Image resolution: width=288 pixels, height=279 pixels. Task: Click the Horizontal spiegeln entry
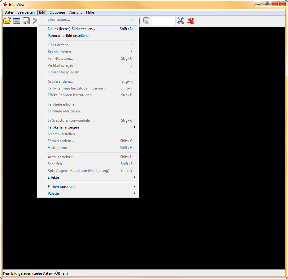[x=88, y=72]
